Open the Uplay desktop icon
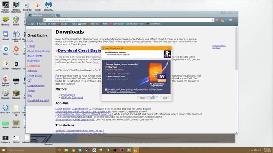This screenshot has width=273, height=153. [6, 50]
